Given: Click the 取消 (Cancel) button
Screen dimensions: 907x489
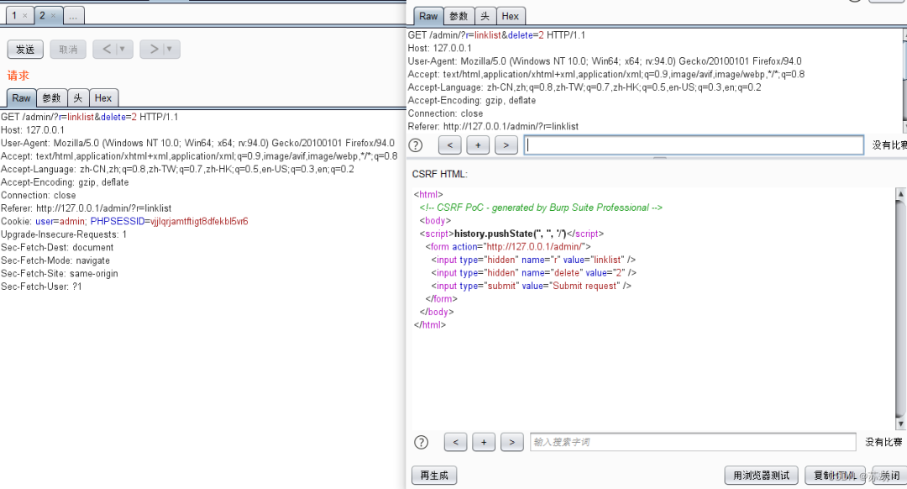Looking at the screenshot, I should click(68, 50).
